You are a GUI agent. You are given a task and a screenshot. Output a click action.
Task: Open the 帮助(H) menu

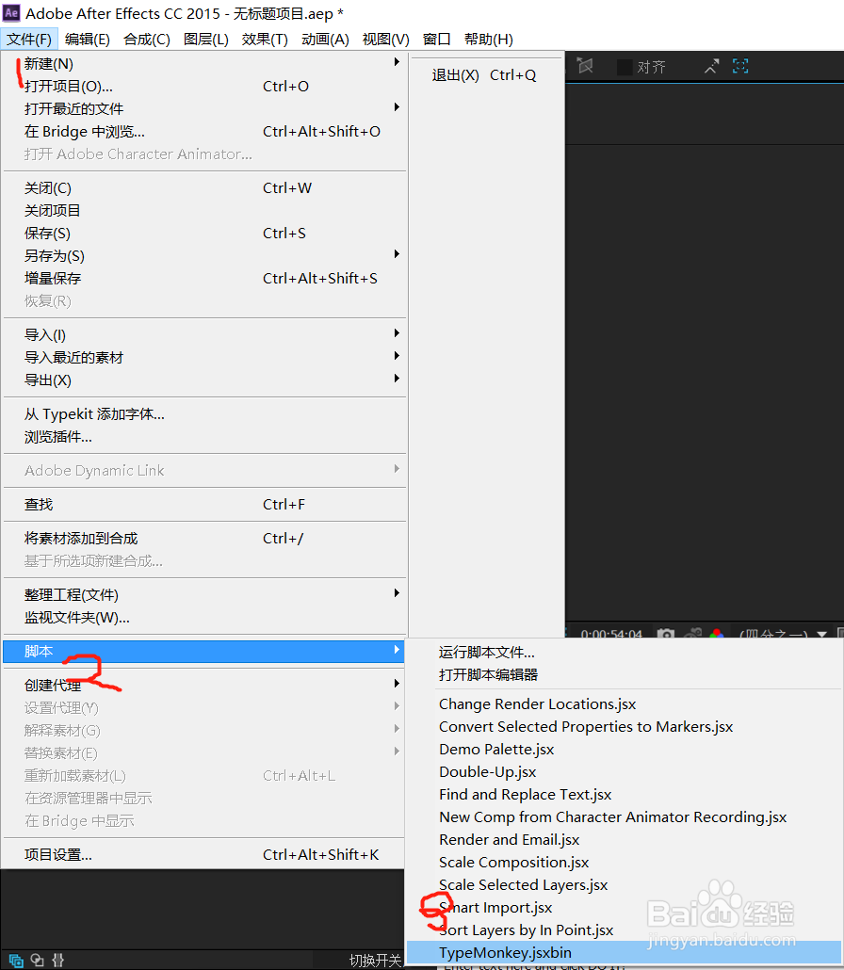(x=489, y=39)
